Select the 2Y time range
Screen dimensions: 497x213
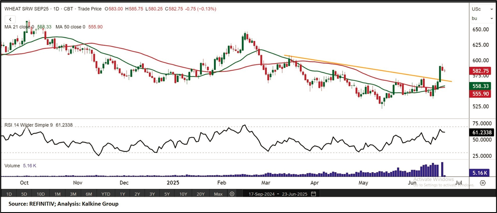coord(136,194)
